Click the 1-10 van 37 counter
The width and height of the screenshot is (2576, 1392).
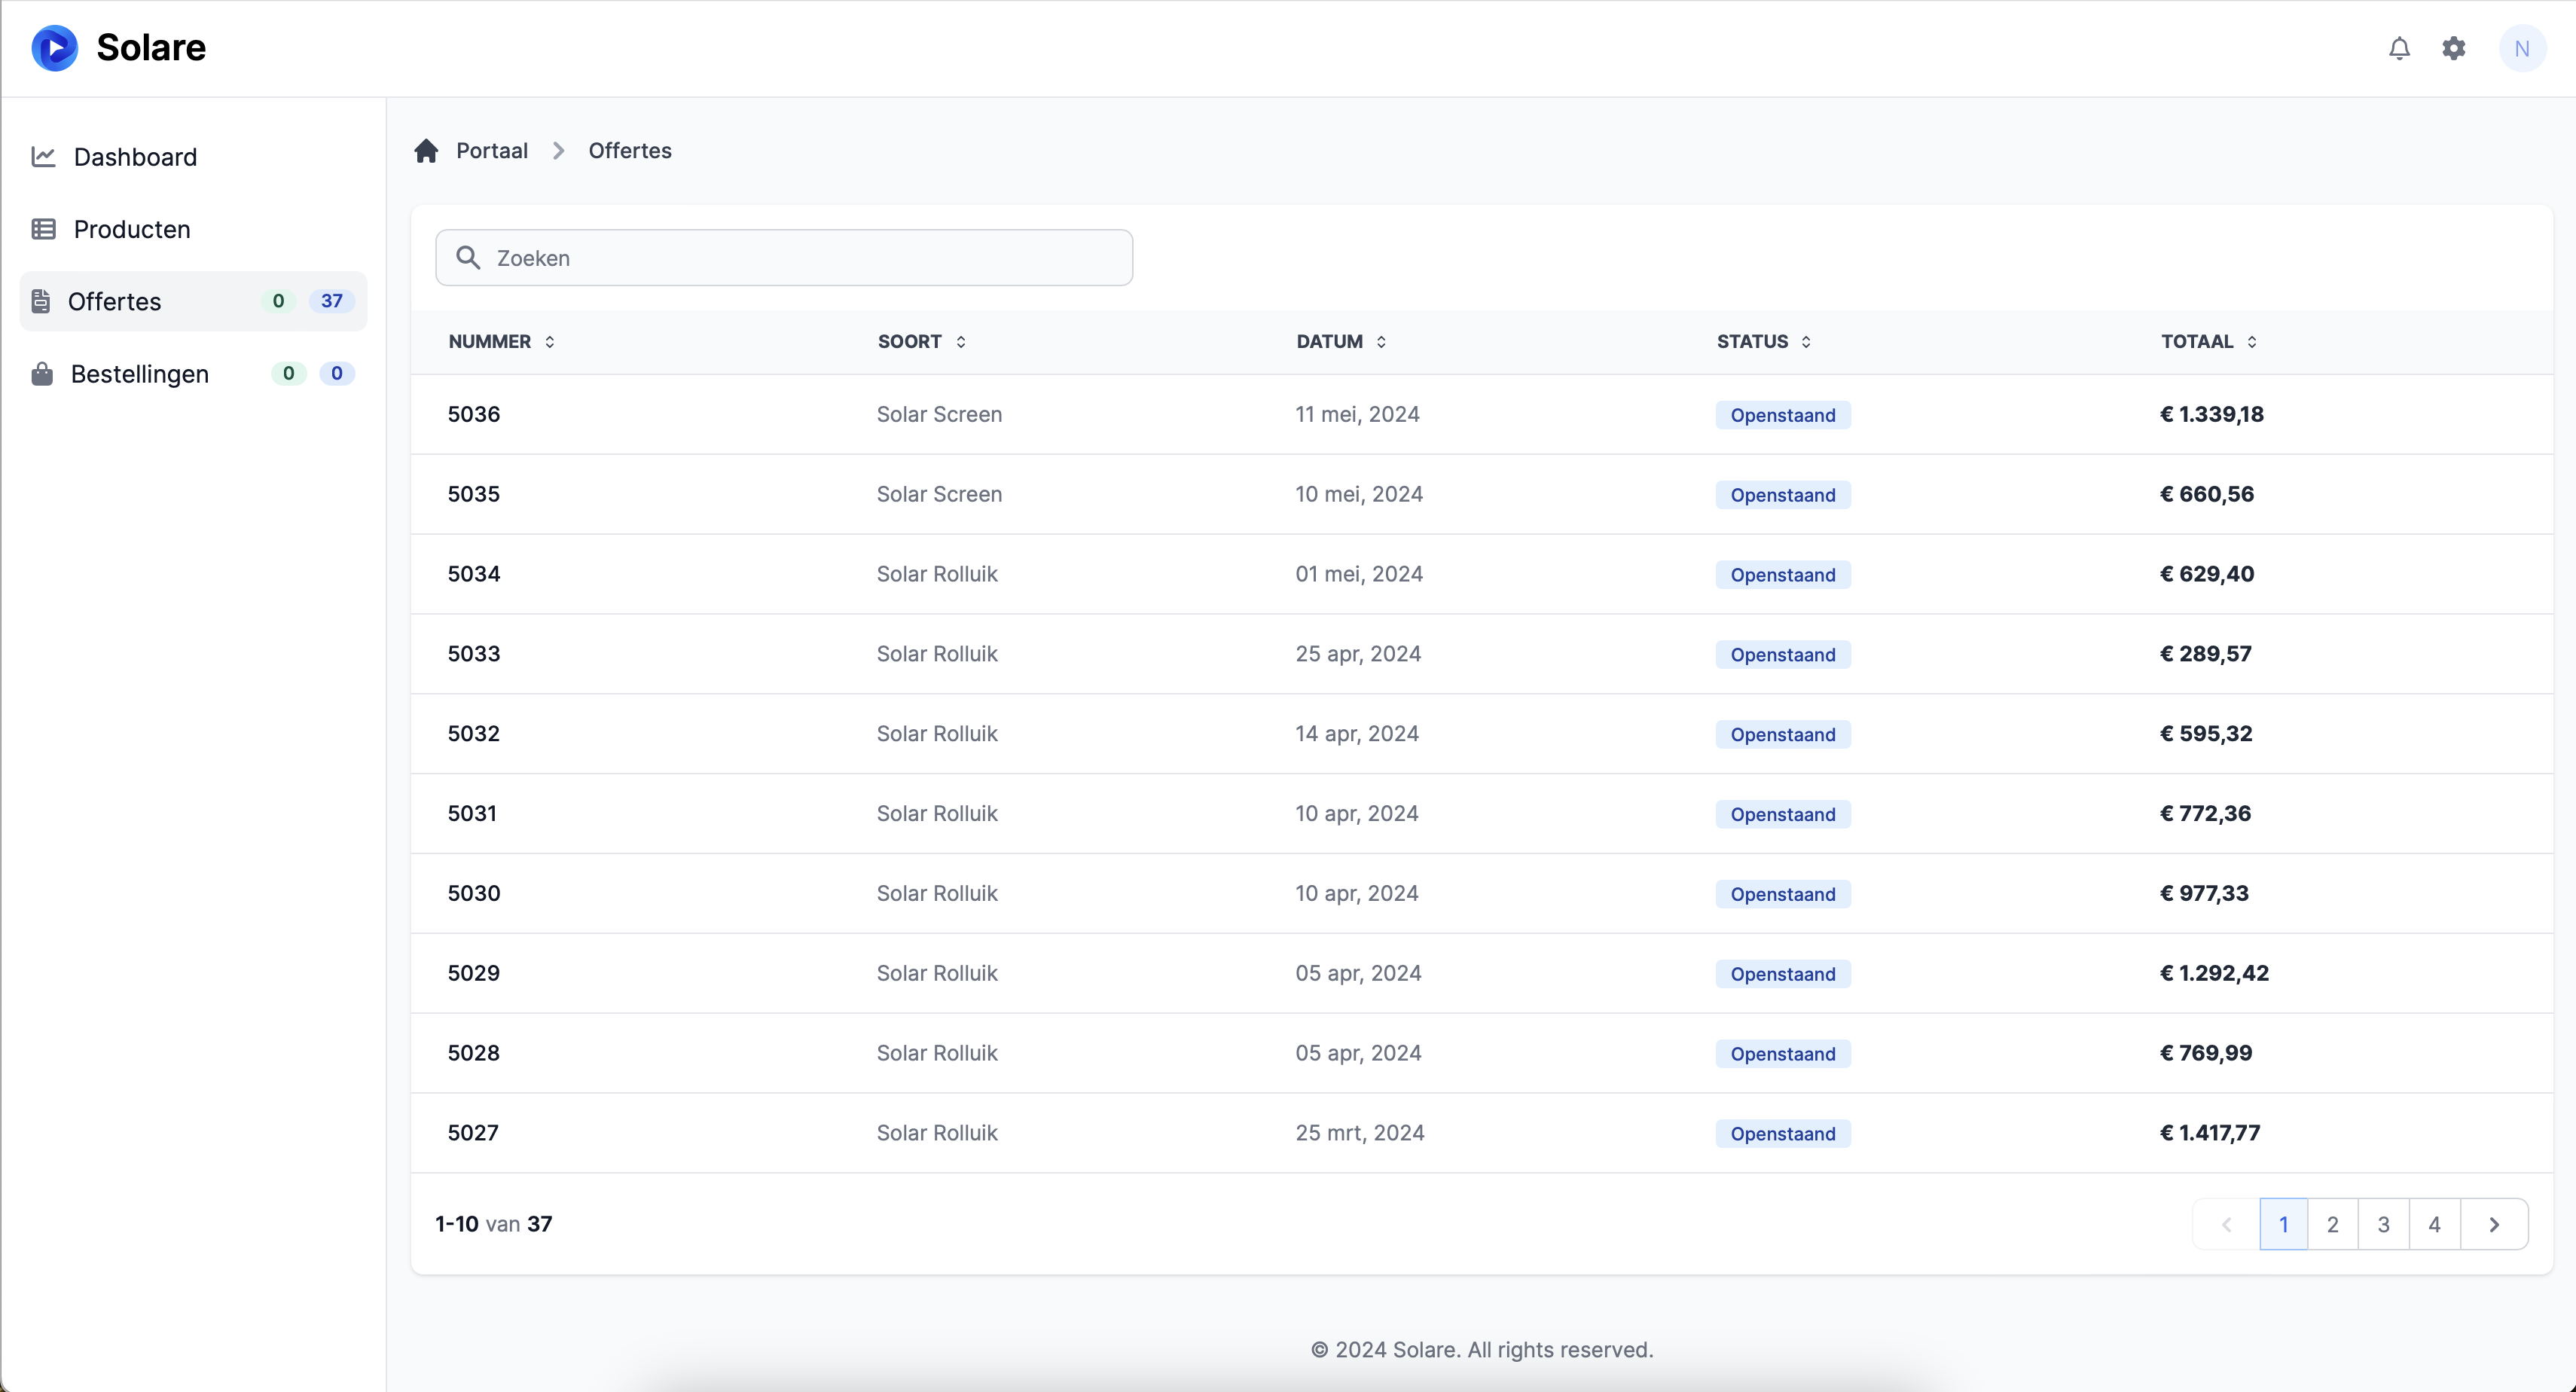494,1224
